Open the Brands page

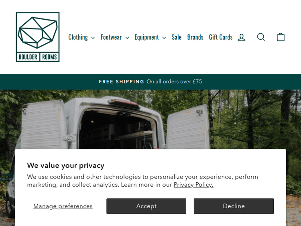(x=195, y=37)
